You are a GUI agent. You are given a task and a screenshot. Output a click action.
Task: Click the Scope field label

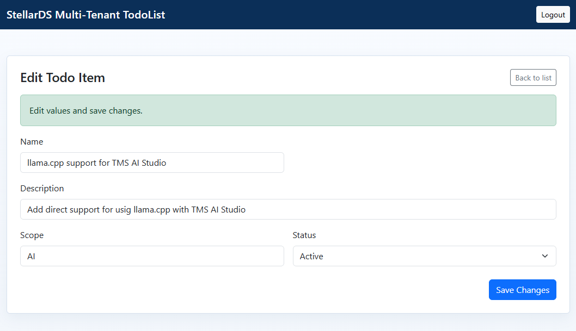click(x=32, y=235)
